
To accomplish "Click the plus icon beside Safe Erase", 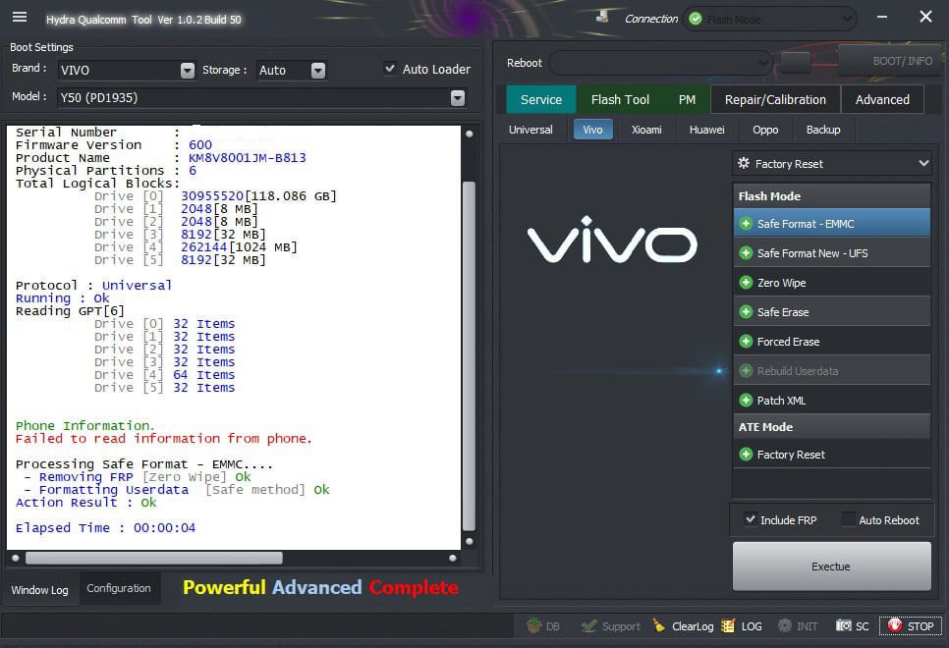I will [747, 312].
